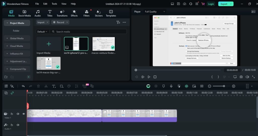Select the macos-ventura-finder thumbnail

104,44
